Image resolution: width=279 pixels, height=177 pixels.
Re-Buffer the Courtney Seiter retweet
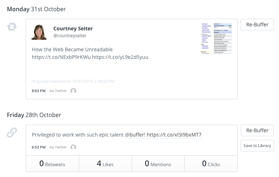tap(257, 25)
